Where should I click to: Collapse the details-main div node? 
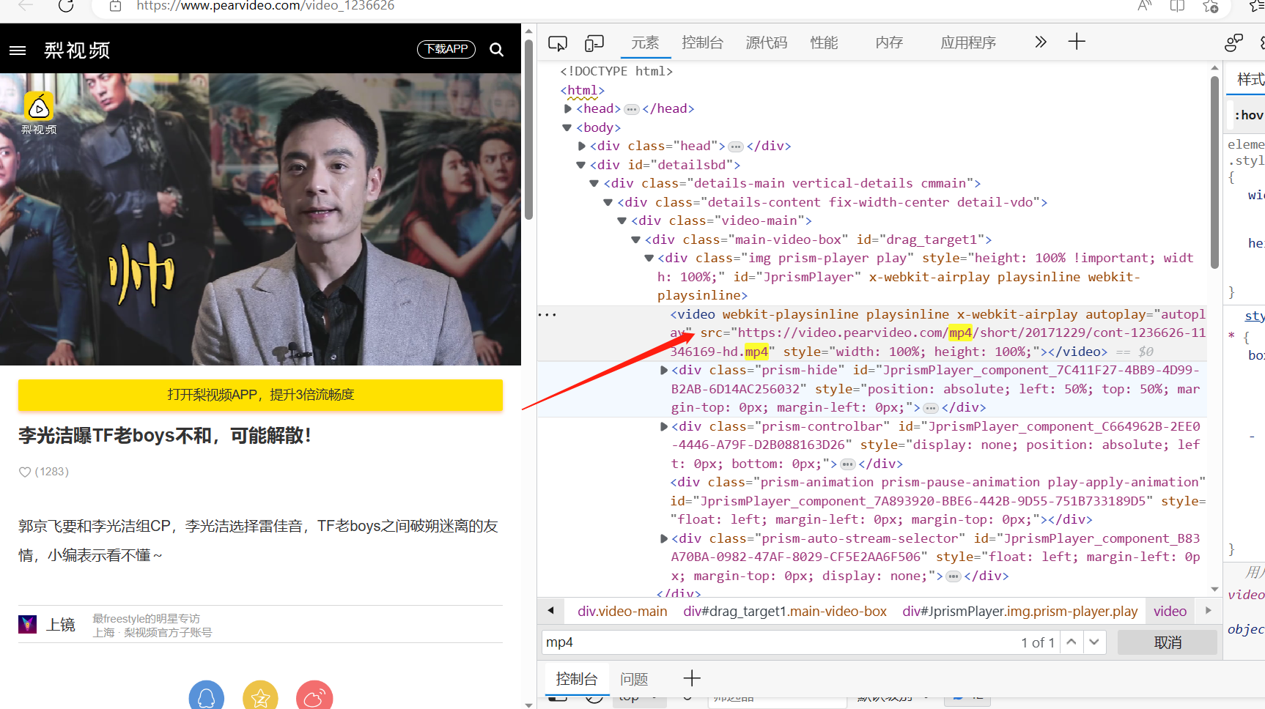(594, 183)
